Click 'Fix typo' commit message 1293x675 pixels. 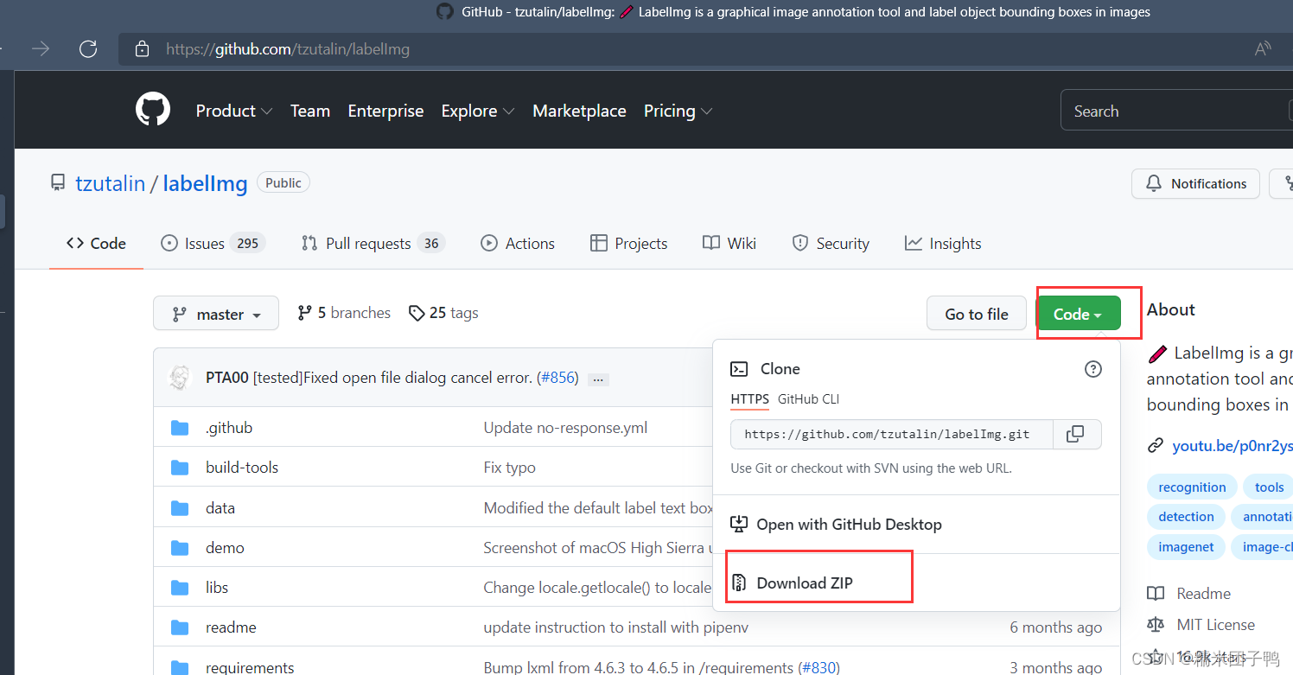pos(510,468)
